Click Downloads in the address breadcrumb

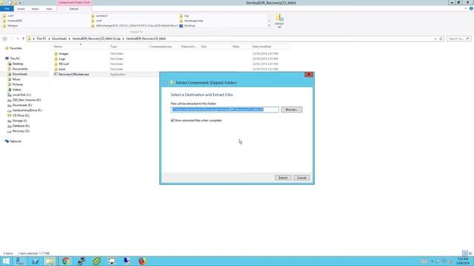tap(59, 38)
